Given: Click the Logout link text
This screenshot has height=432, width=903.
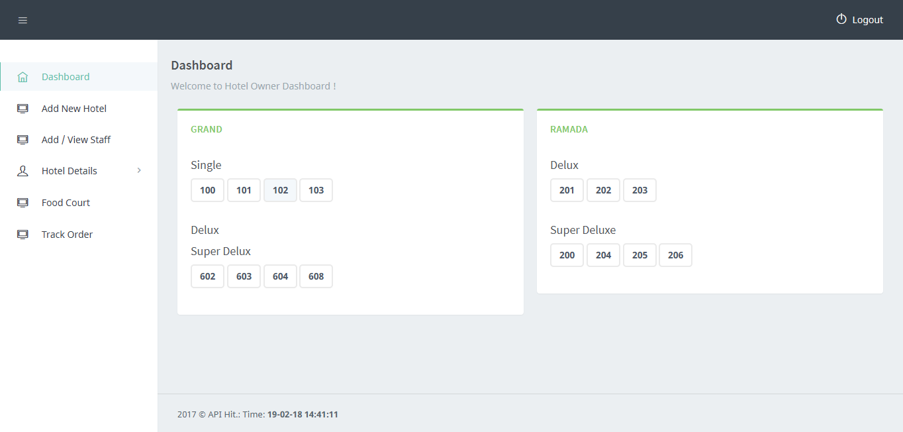Looking at the screenshot, I should click(867, 20).
